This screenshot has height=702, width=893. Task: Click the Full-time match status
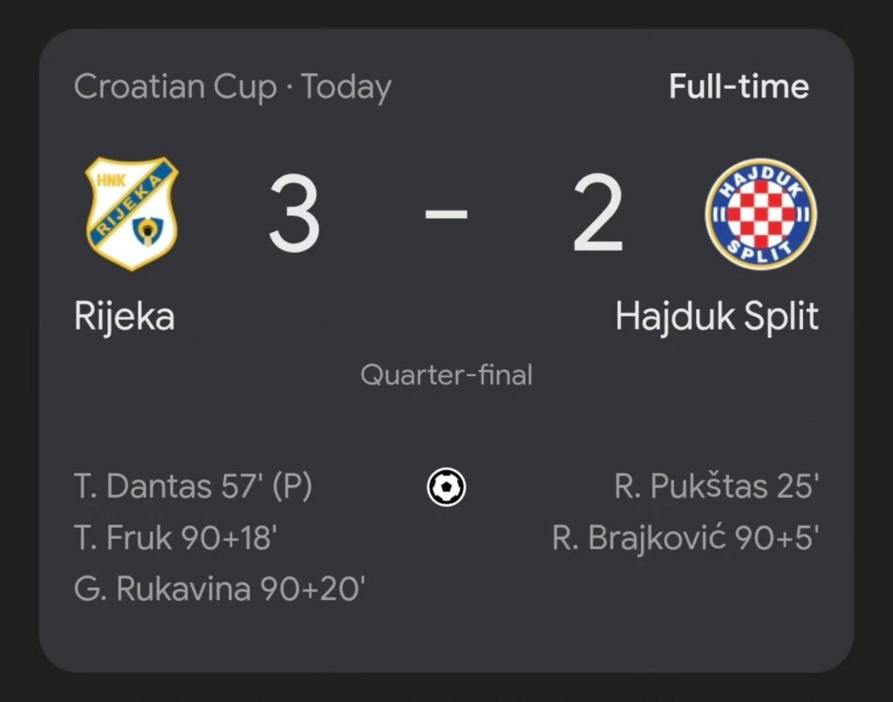pyautogui.click(x=739, y=87)
